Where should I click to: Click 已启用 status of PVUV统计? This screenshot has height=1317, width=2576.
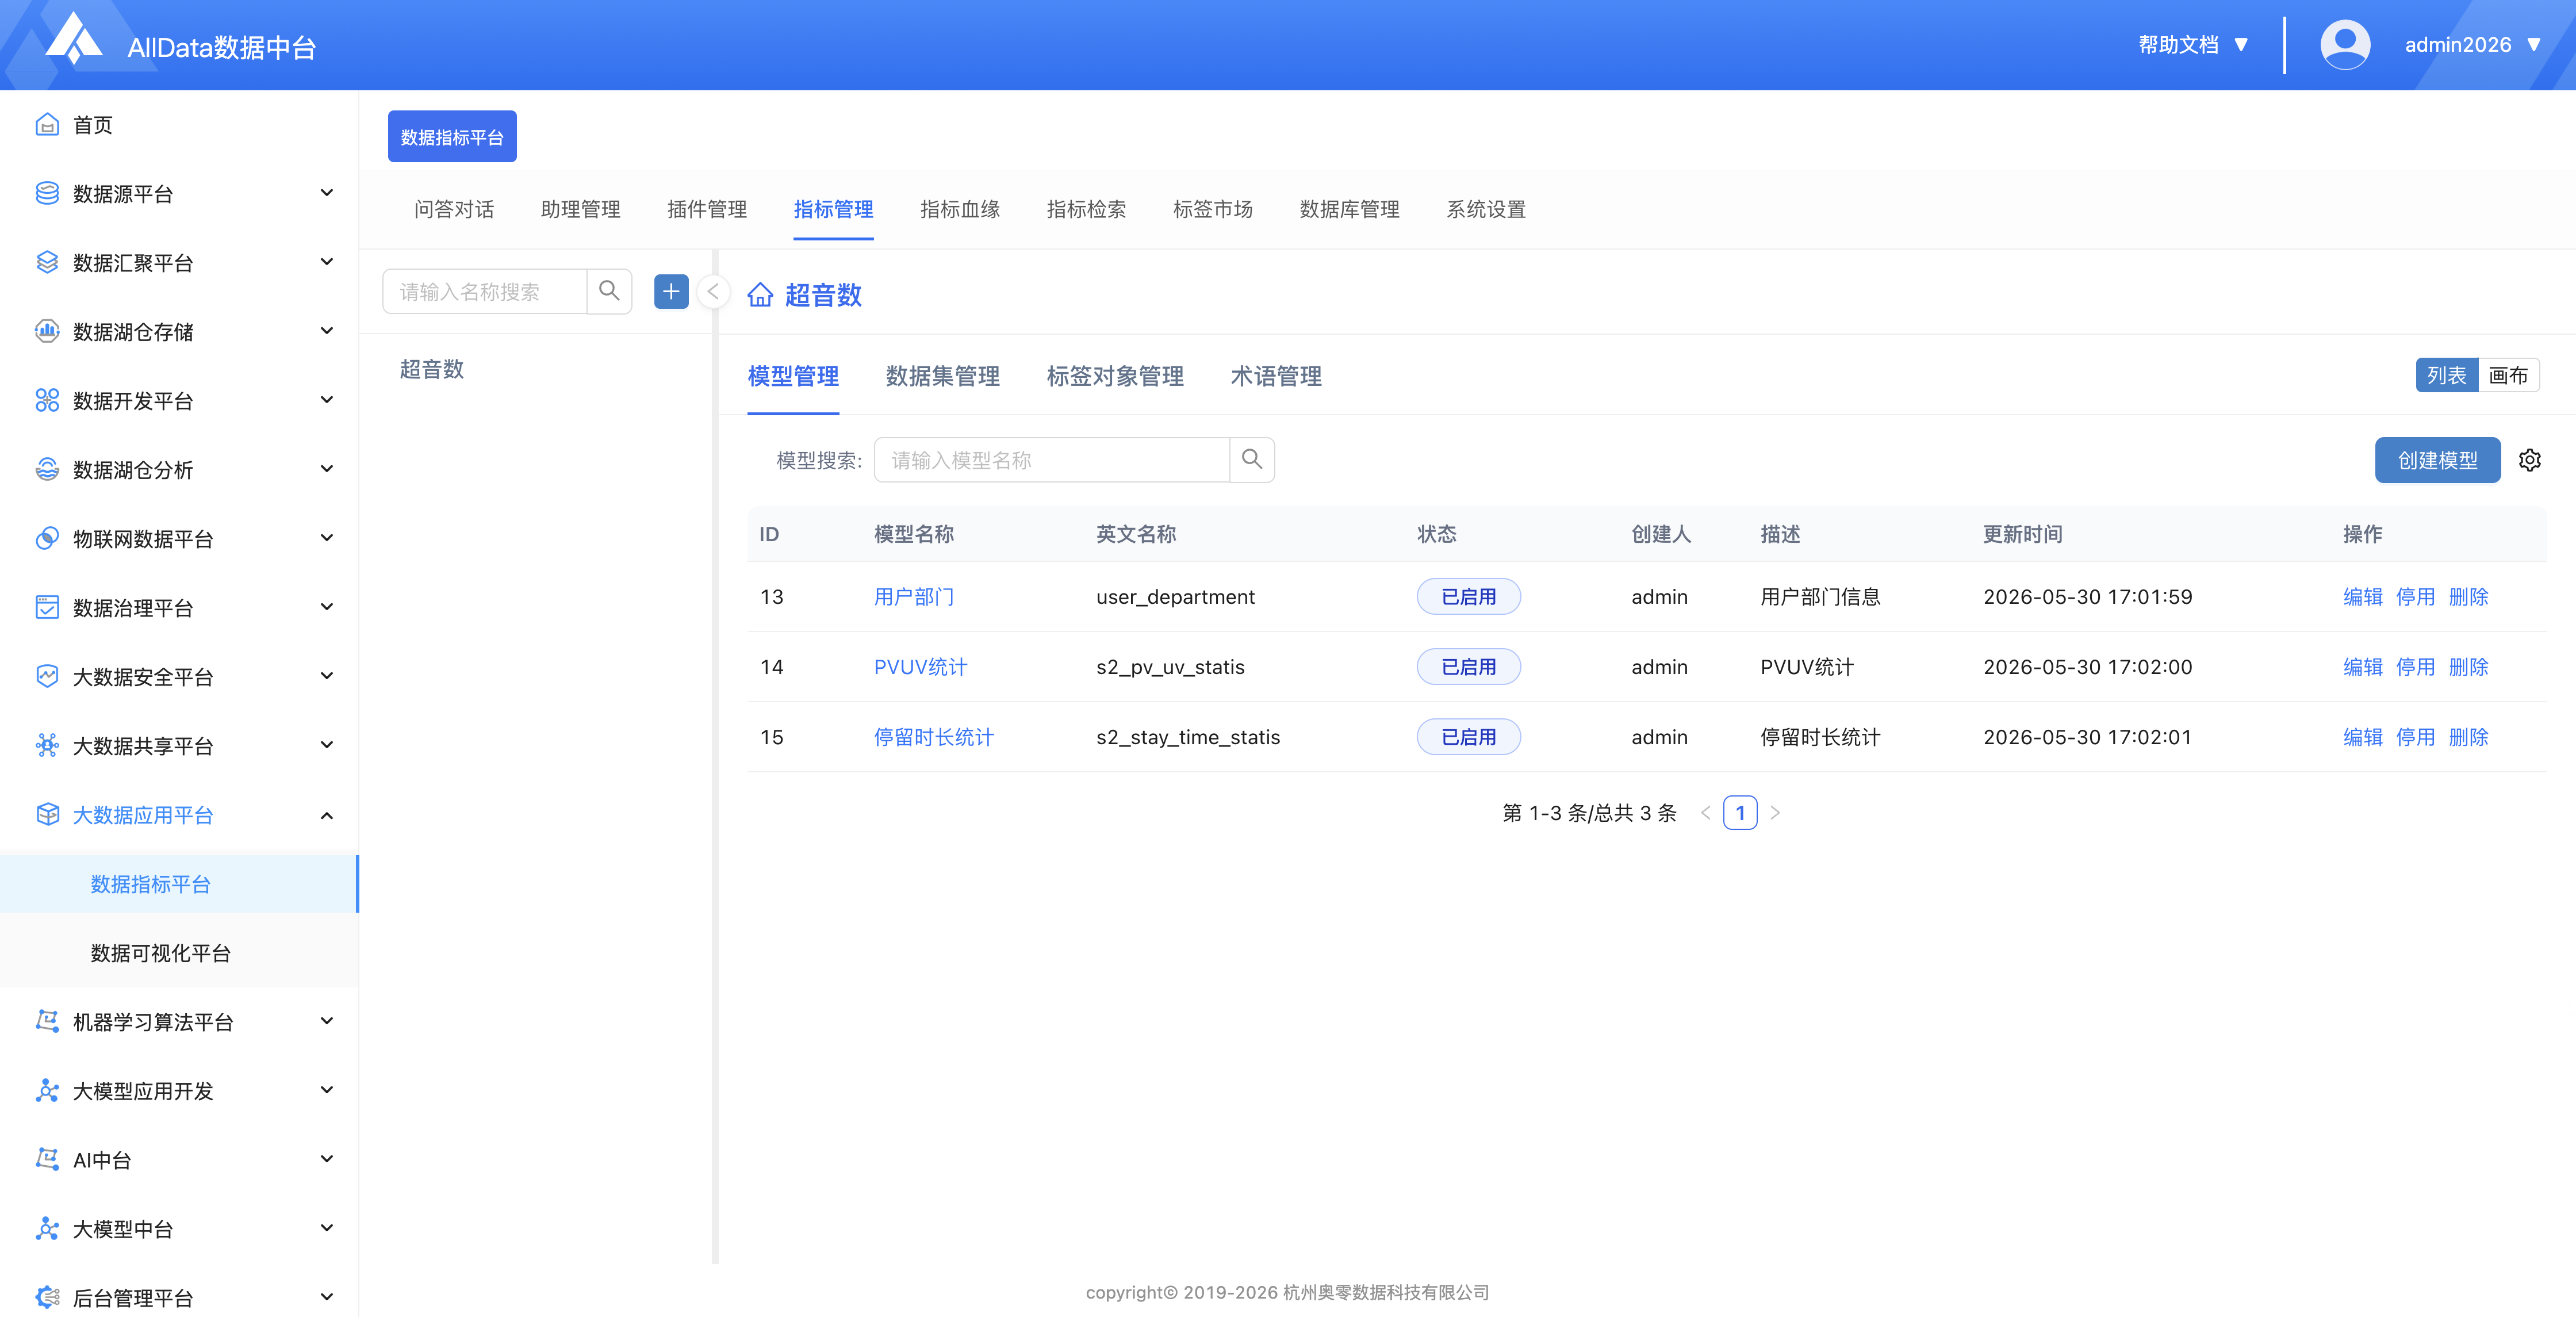(x=1468, y=667)
